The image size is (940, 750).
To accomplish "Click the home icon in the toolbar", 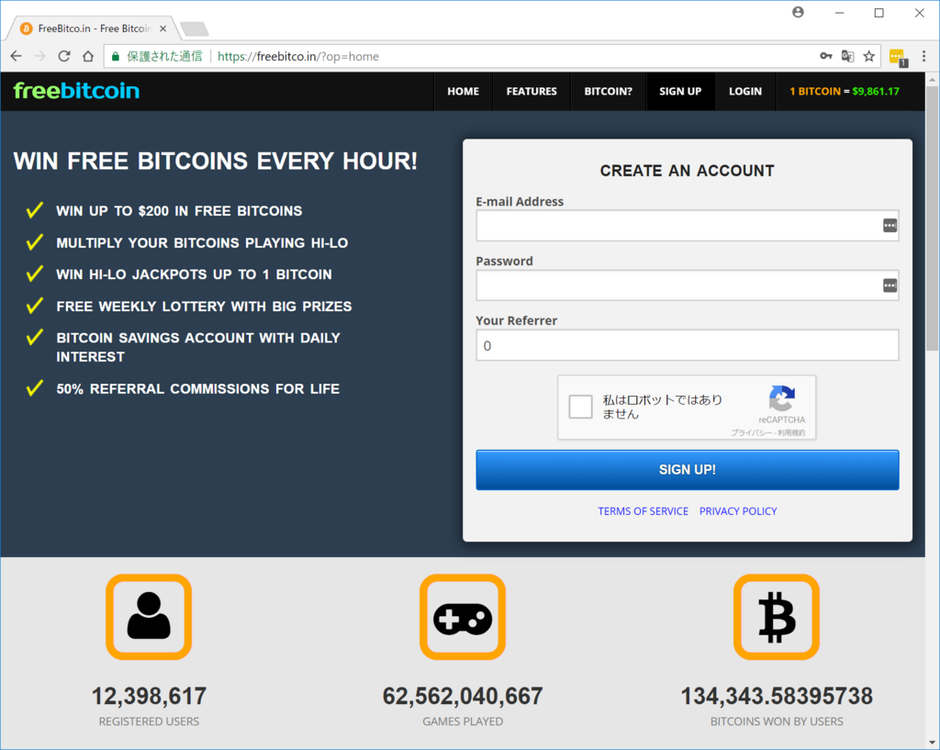I will (x=87, y=56).
